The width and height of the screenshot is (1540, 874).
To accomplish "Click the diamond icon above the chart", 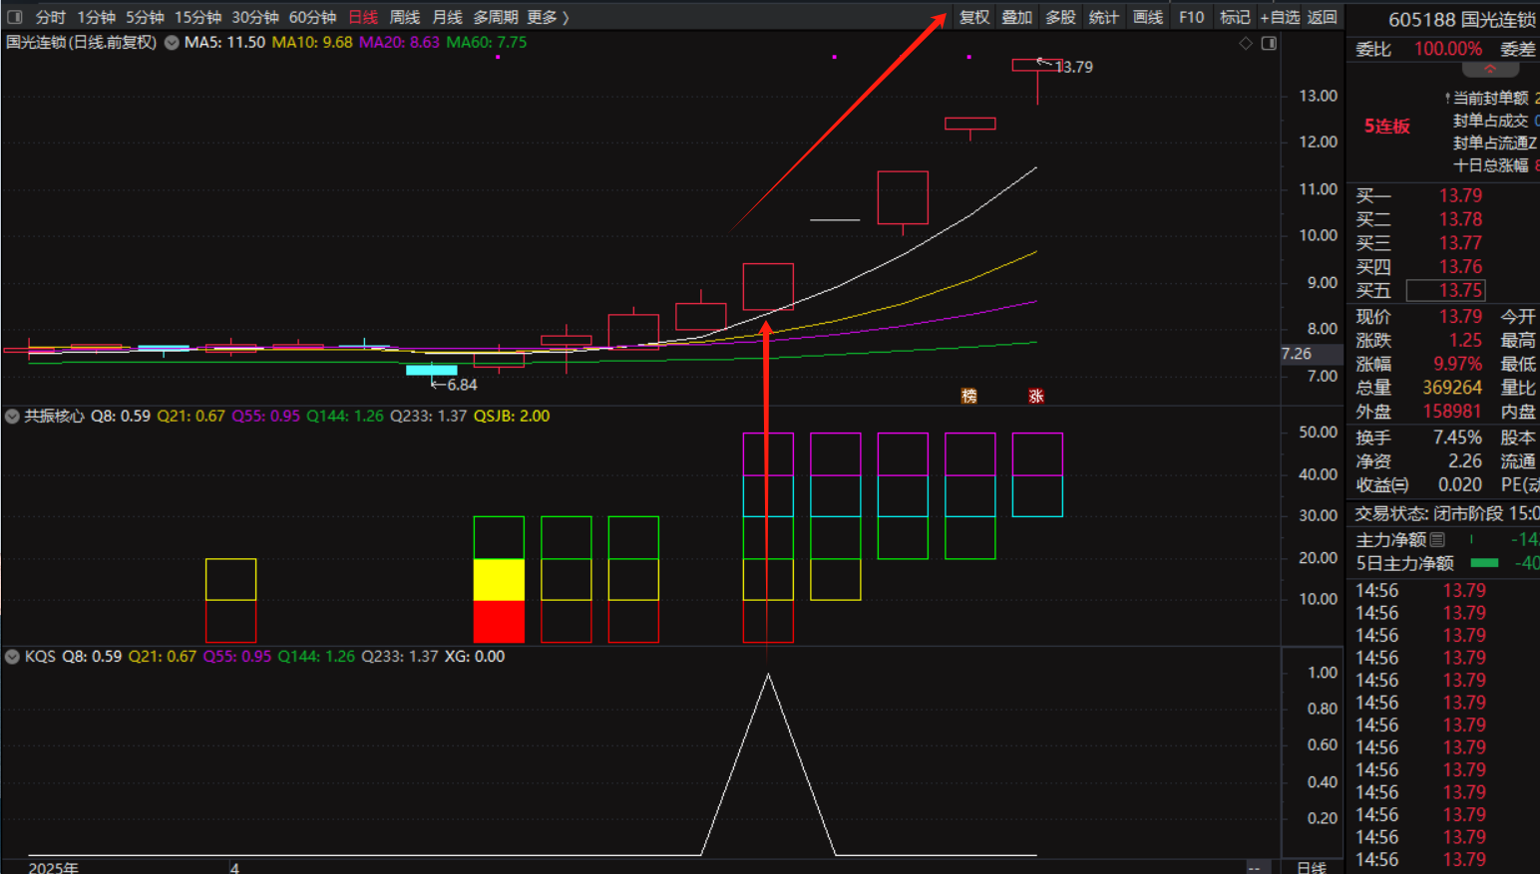I will pos(1246,44).
